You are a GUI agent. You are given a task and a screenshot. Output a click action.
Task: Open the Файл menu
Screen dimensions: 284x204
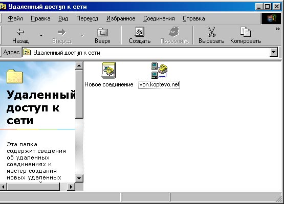pos(15,18)
